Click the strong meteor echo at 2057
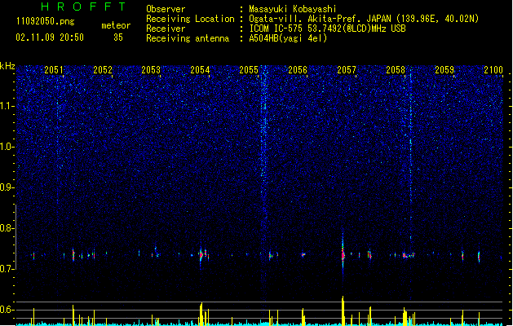The image size is (513, 326). [343, 254]
